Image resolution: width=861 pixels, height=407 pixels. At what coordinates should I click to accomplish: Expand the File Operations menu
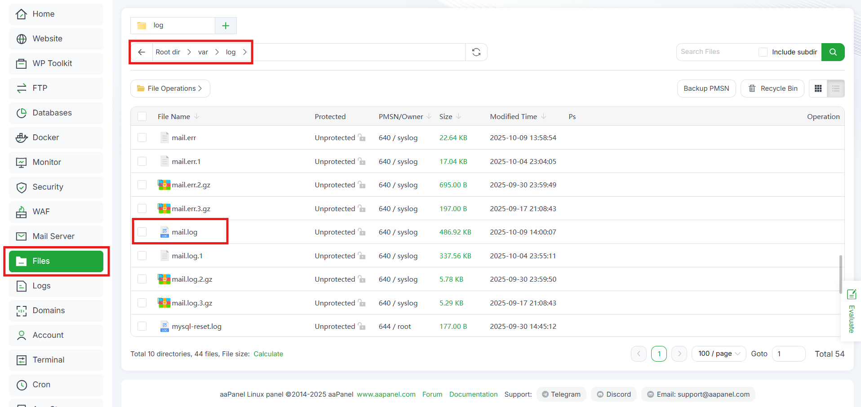coord(170,88)
